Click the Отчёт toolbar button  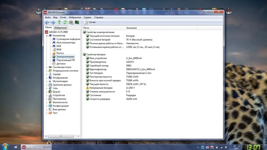pos(90,22)
